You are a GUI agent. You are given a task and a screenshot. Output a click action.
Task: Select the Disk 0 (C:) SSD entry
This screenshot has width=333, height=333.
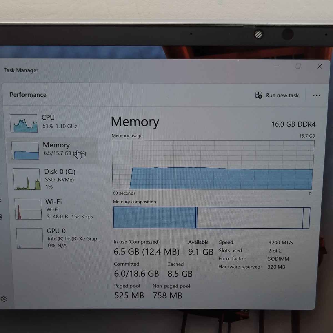54,179
